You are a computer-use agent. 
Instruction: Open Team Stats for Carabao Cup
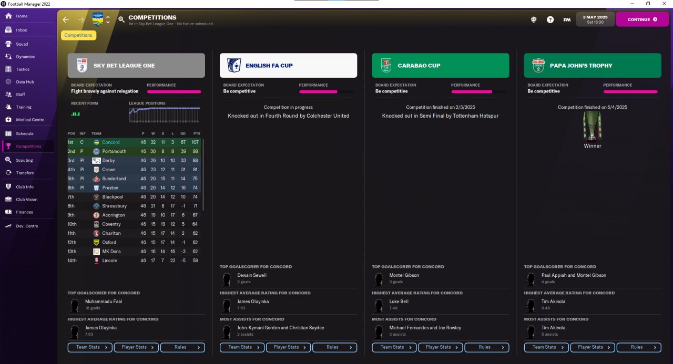click(394, 347)
